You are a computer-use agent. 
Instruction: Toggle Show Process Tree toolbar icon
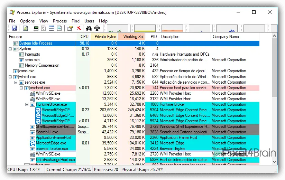44,28
